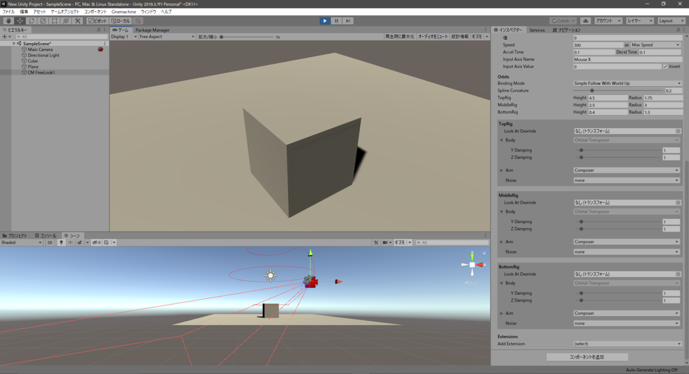The height and width of the screenshot is (374, 689).
Task: Open the Shaded draw mode dropdown
Action: pyautogui.click(x=22, y=242)
